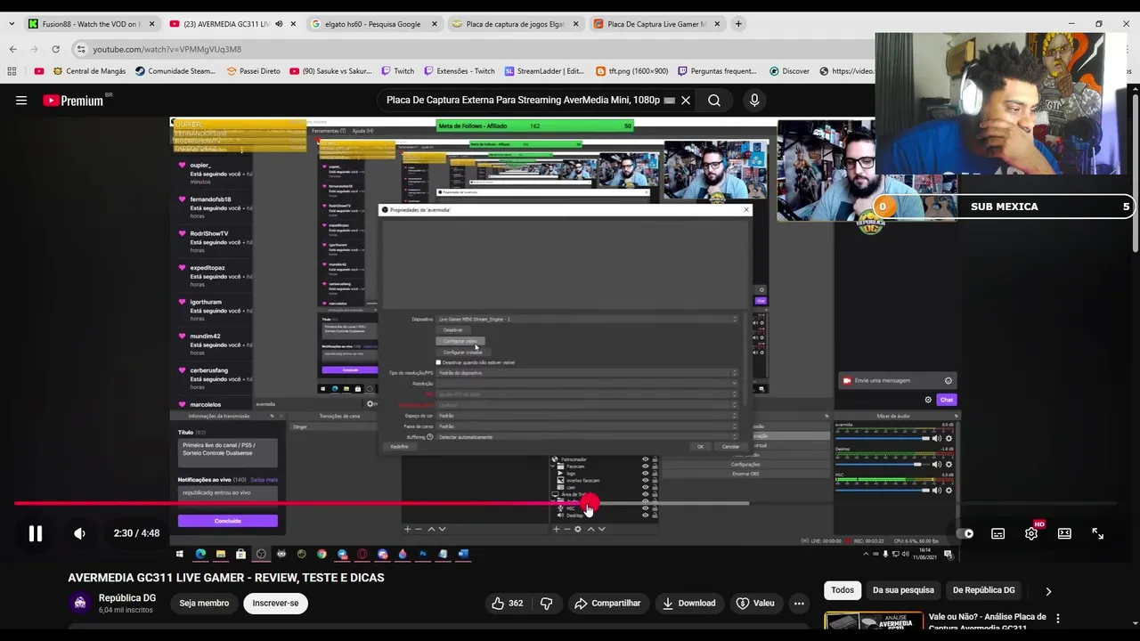Switch to theater mode
Screen dimensions: 1140x641
(1064, 534)
